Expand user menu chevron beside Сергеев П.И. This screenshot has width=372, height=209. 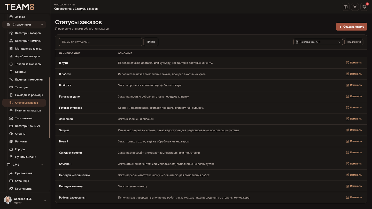pyautogui.click(x=45, y=200)
